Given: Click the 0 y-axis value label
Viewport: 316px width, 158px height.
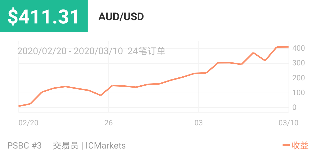Looking at the screenshot, I should tap(295, 107).
